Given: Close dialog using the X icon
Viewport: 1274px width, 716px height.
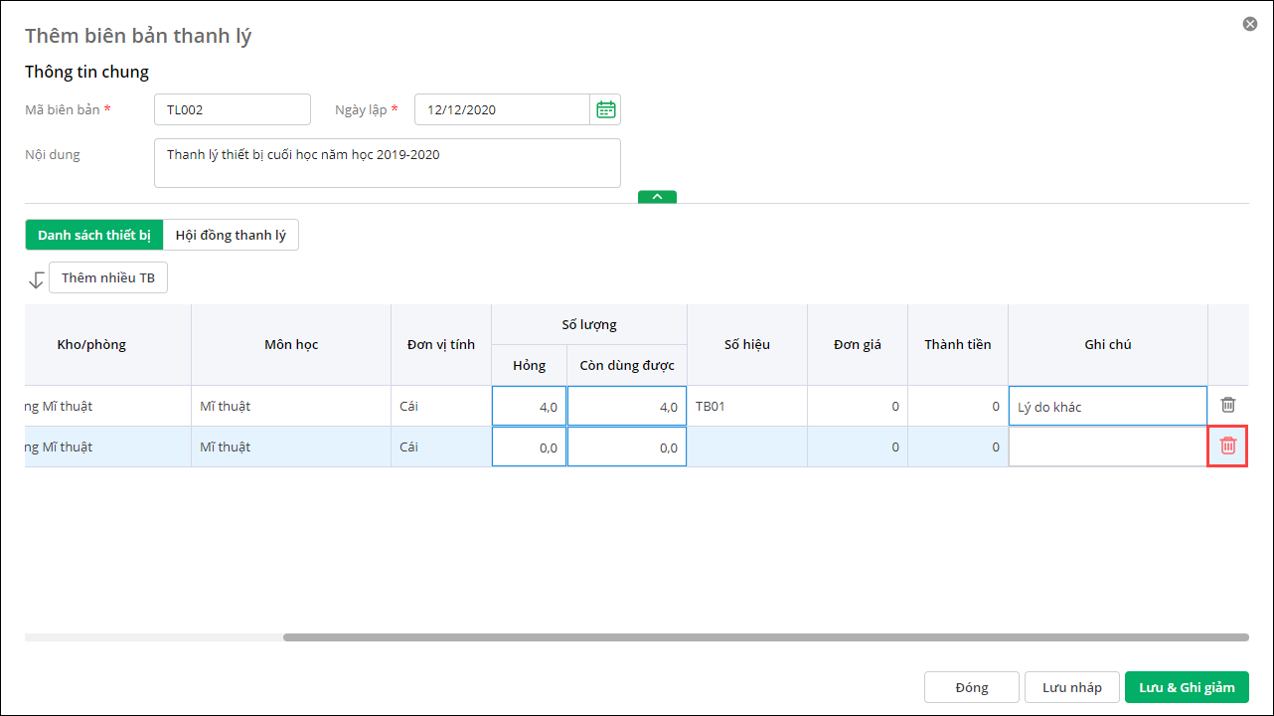Looking at the screenshot, I should pyautogui.click(x=1250, y=24).
